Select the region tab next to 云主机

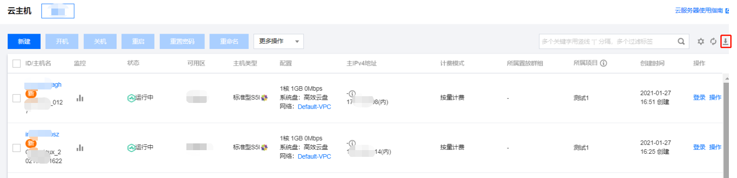pyautogui.click(x=58, y=11)
